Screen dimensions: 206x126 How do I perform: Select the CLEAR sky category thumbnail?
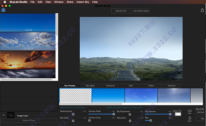click(28, 23)
